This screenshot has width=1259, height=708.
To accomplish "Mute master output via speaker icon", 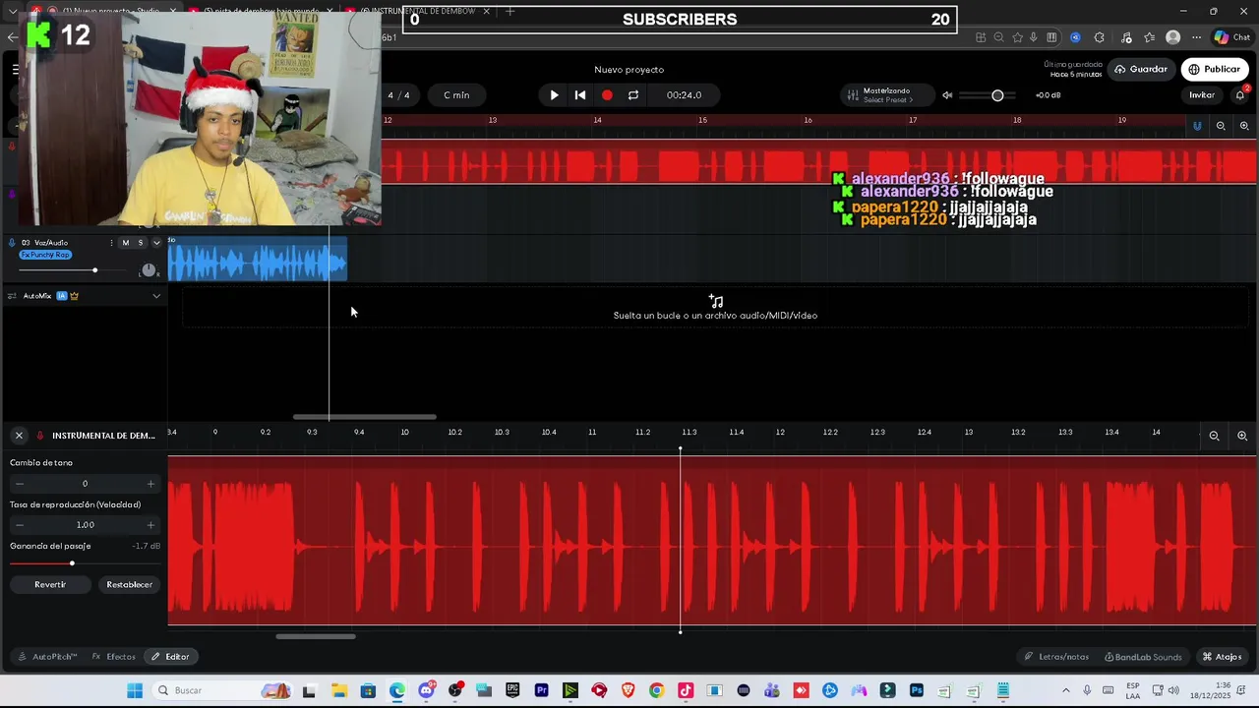I will 947,95.
